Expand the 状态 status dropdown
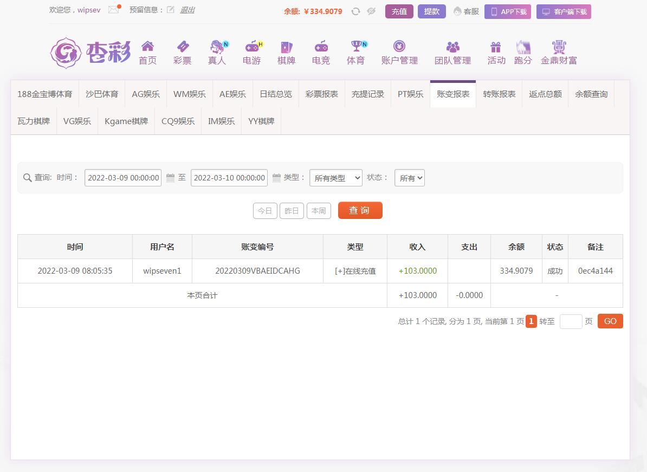The image size is (647, 472). pyautogui.click(x=409, y=178)
